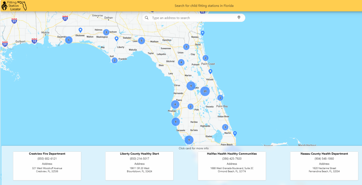362x185 pixels.
Task: Open the Nassau County Health Department card
Action: [x=324, y=166]
